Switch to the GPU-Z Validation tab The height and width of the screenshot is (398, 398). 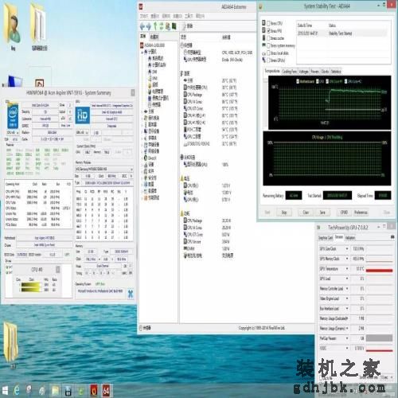point(350,238)
